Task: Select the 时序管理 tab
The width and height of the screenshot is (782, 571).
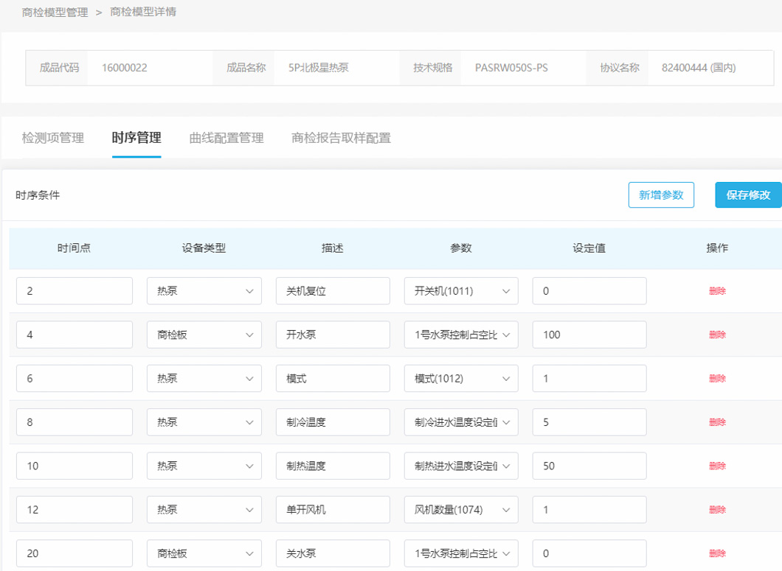Action: pyautogui.click(x=136, y=138)
